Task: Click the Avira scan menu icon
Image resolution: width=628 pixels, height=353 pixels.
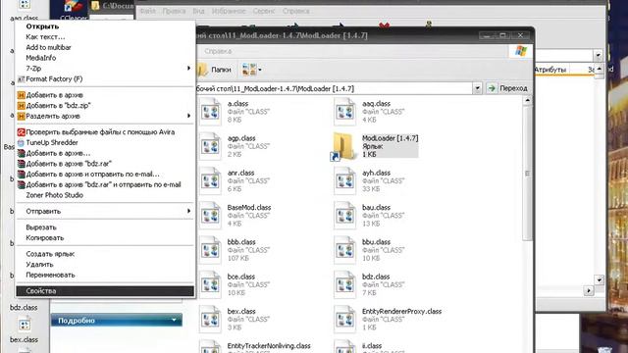Action: 22,132
